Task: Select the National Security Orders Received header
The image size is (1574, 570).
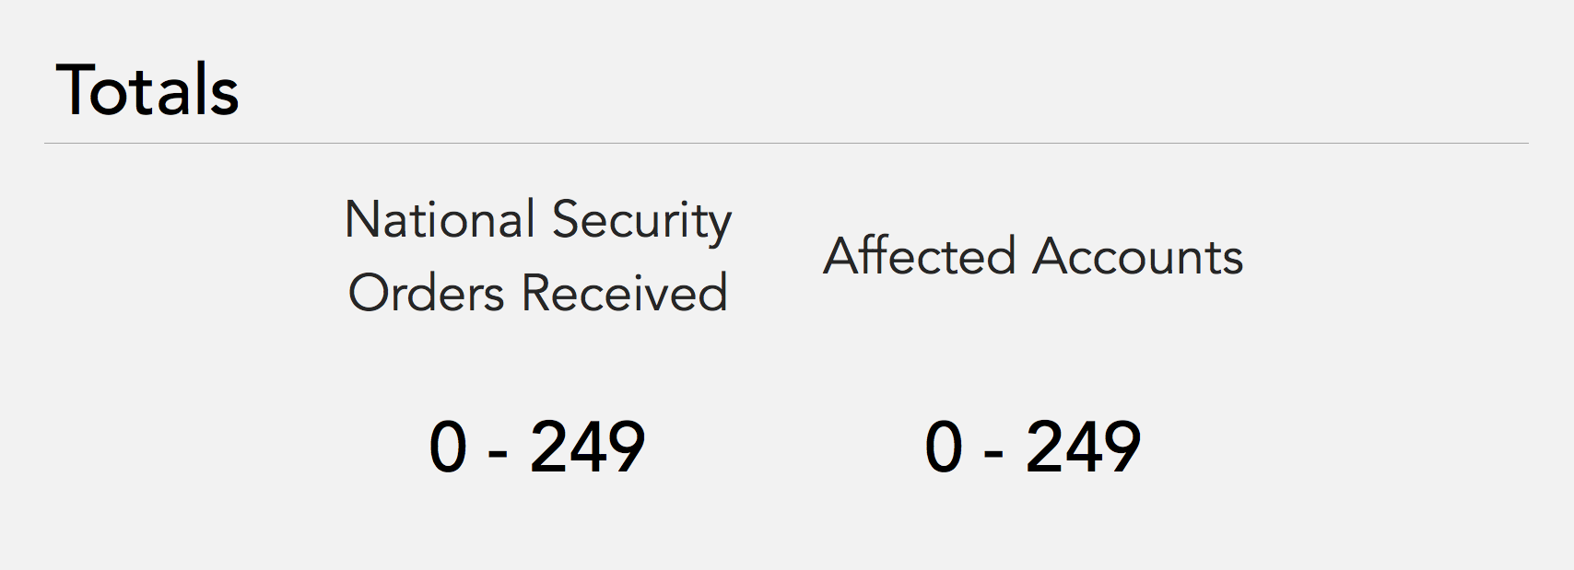Action: point(538,257)
